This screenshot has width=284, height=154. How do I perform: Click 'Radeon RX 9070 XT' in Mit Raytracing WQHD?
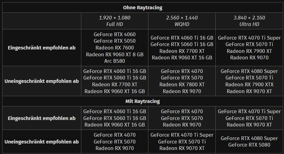[182, 148]
